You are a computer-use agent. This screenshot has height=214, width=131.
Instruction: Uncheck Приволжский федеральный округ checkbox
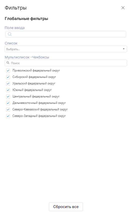[8, 71]
